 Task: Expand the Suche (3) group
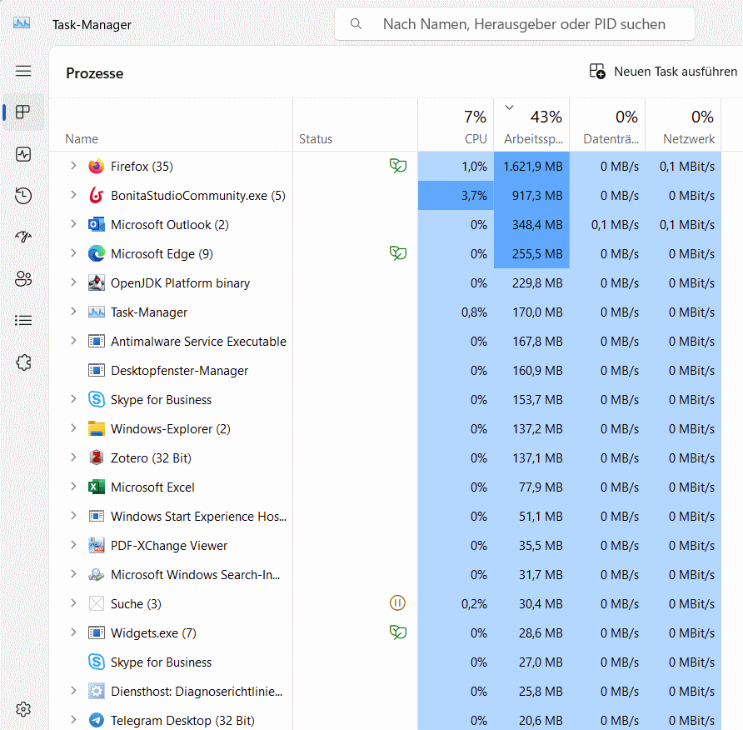(73, 603)
